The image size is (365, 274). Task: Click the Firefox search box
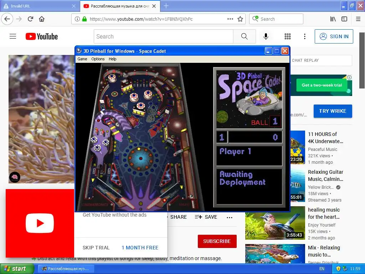276,19
